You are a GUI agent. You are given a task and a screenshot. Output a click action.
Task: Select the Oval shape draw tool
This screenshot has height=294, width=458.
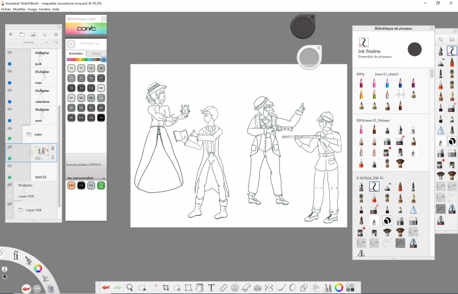[293, 288]
